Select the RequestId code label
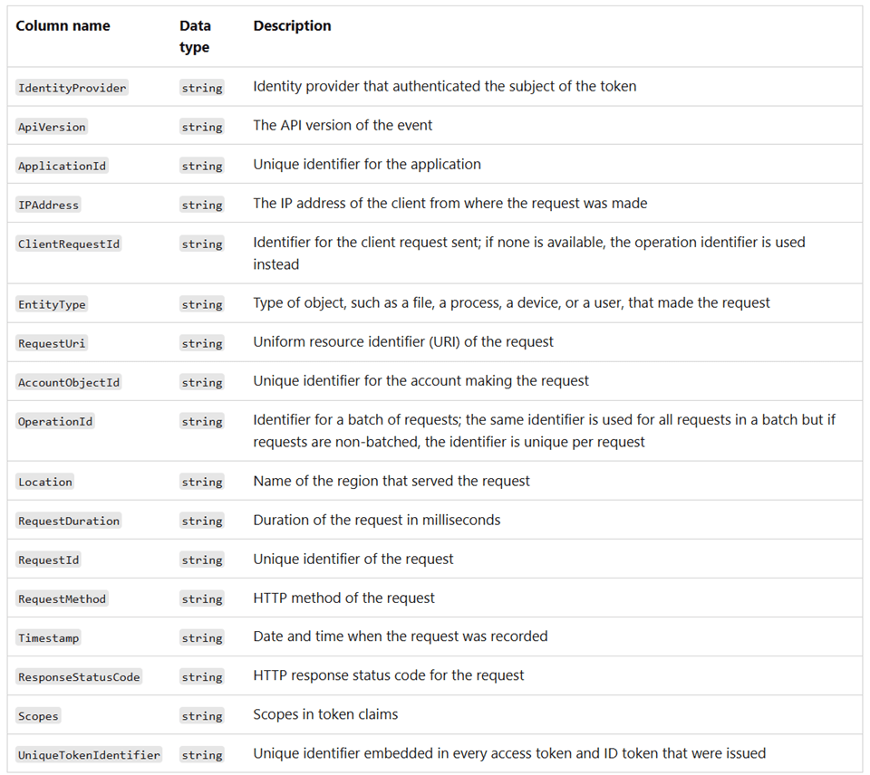Screen dimensions: 870x775 (49, 560)
